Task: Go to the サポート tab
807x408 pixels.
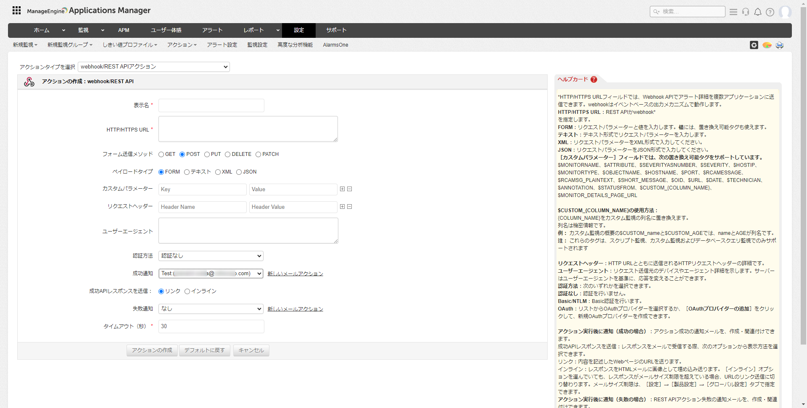Action: point(336,30)
